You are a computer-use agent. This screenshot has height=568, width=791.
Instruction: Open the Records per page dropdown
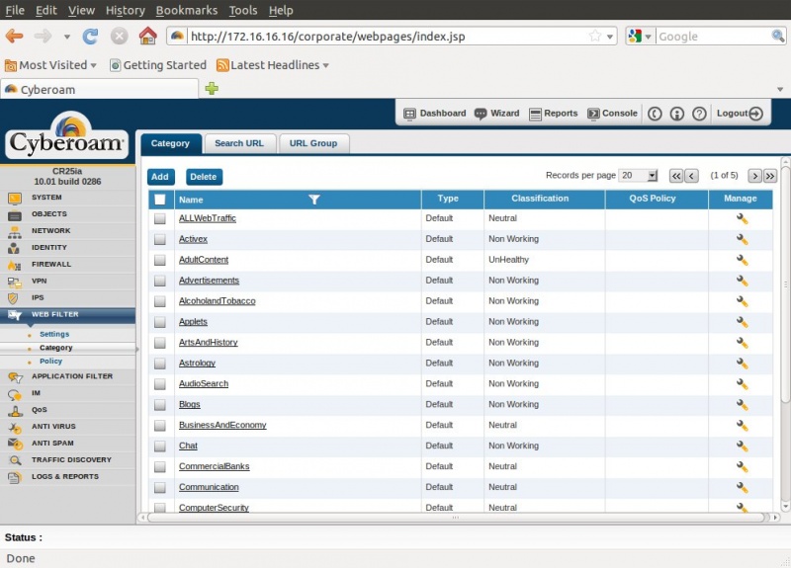point(638,176)
